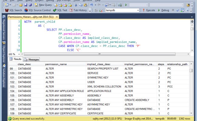Image resolution: width=197 pixels, height=121 pixels.
Task: Click the Open File folder icon
Action: tap(21, 5)
